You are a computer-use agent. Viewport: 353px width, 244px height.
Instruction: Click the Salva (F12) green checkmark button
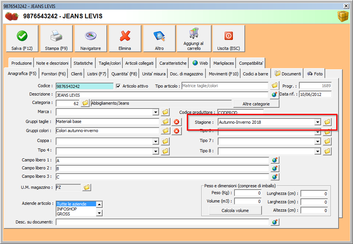coord(22,39)
